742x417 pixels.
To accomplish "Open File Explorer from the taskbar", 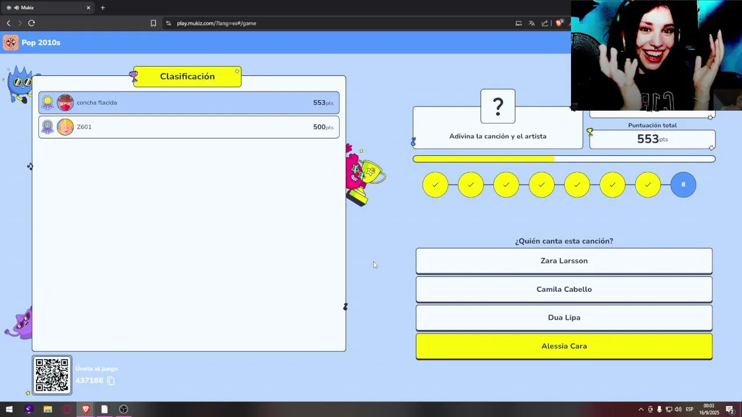I will (48, 409).
